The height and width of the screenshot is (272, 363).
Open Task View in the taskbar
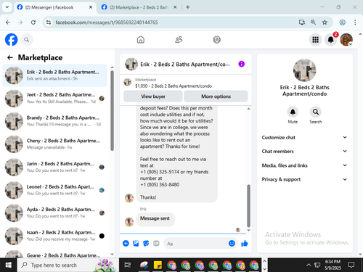128,265
